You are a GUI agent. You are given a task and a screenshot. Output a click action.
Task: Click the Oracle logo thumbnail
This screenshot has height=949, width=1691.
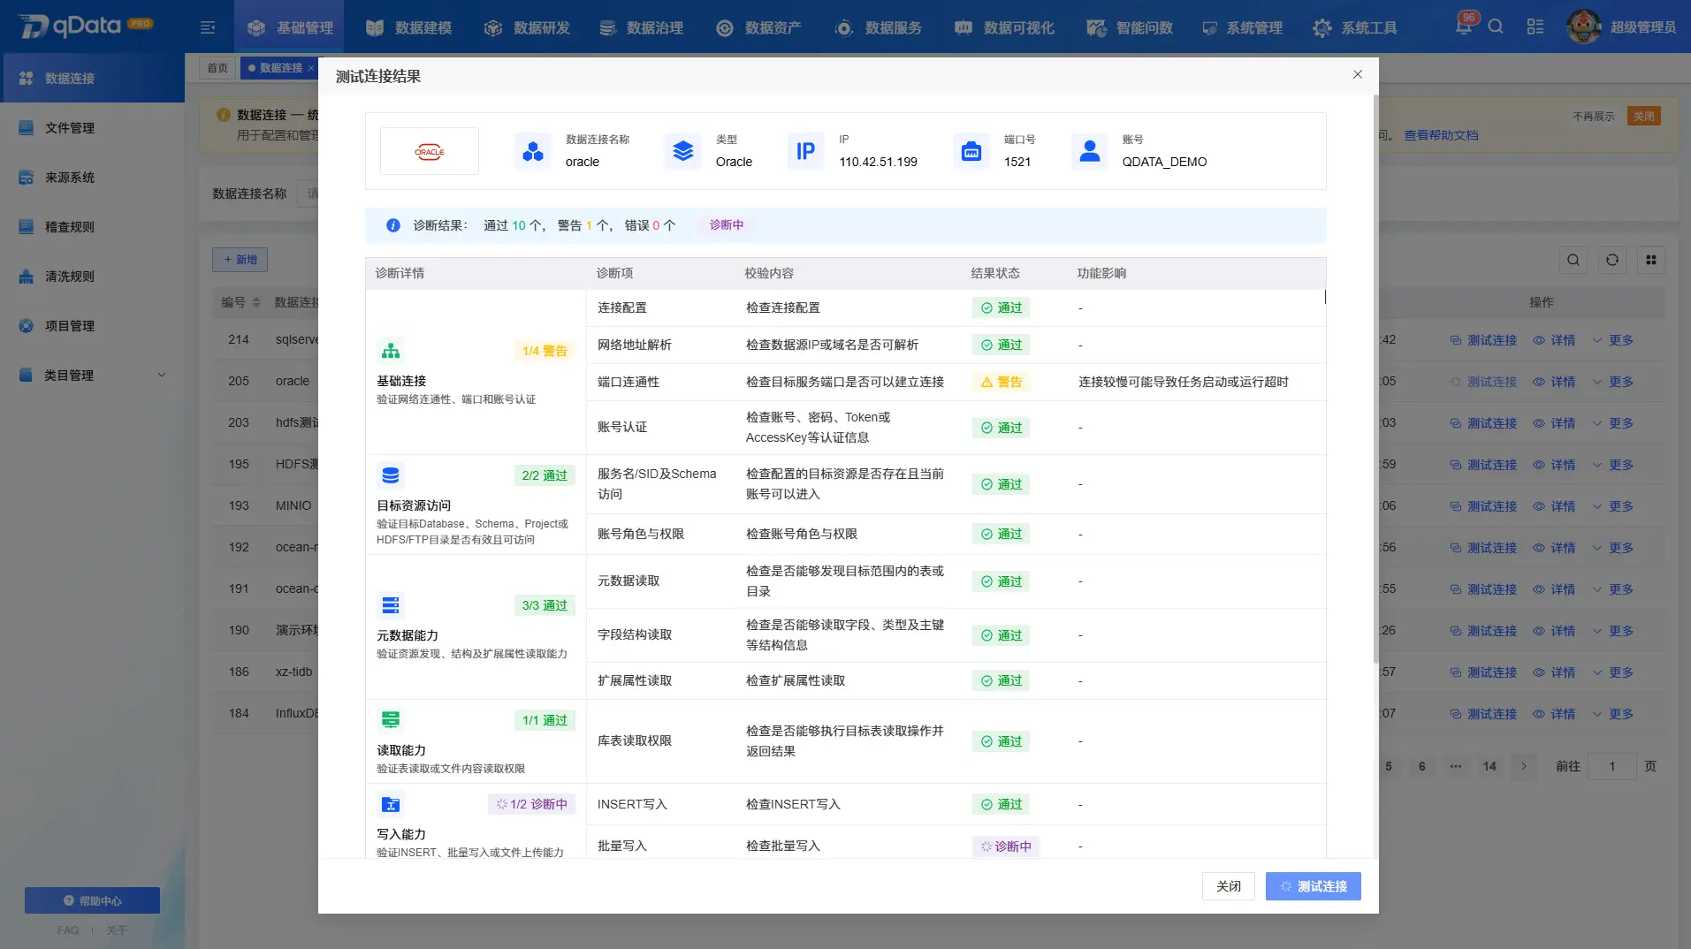[430, 151]
